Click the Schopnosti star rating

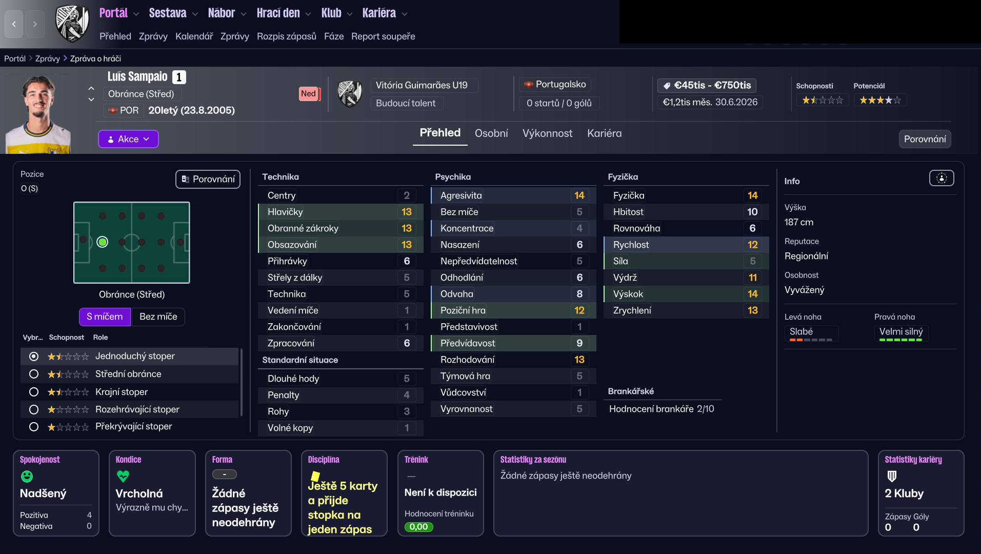click(x=823, y=100)
